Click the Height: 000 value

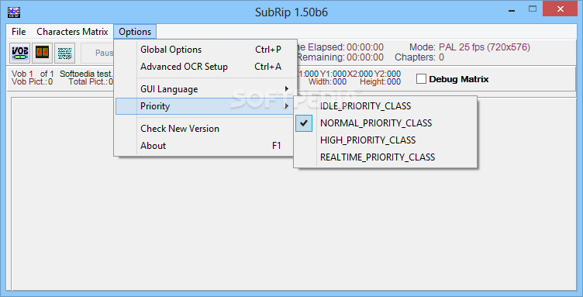[380, 81]
